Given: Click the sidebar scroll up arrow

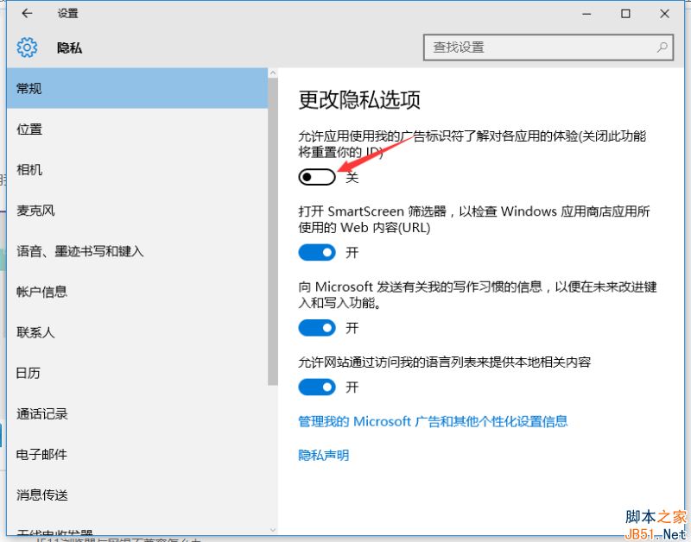Looking at the screenshot, I should [x=273, y=72].
